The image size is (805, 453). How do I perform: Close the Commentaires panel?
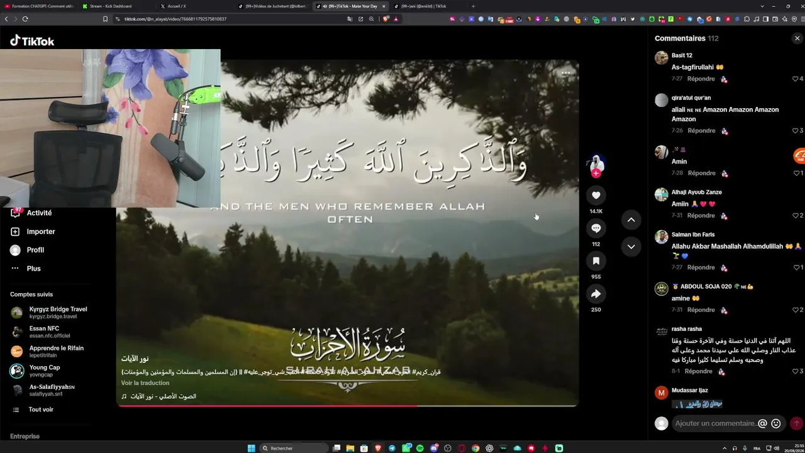click(797, 38)
